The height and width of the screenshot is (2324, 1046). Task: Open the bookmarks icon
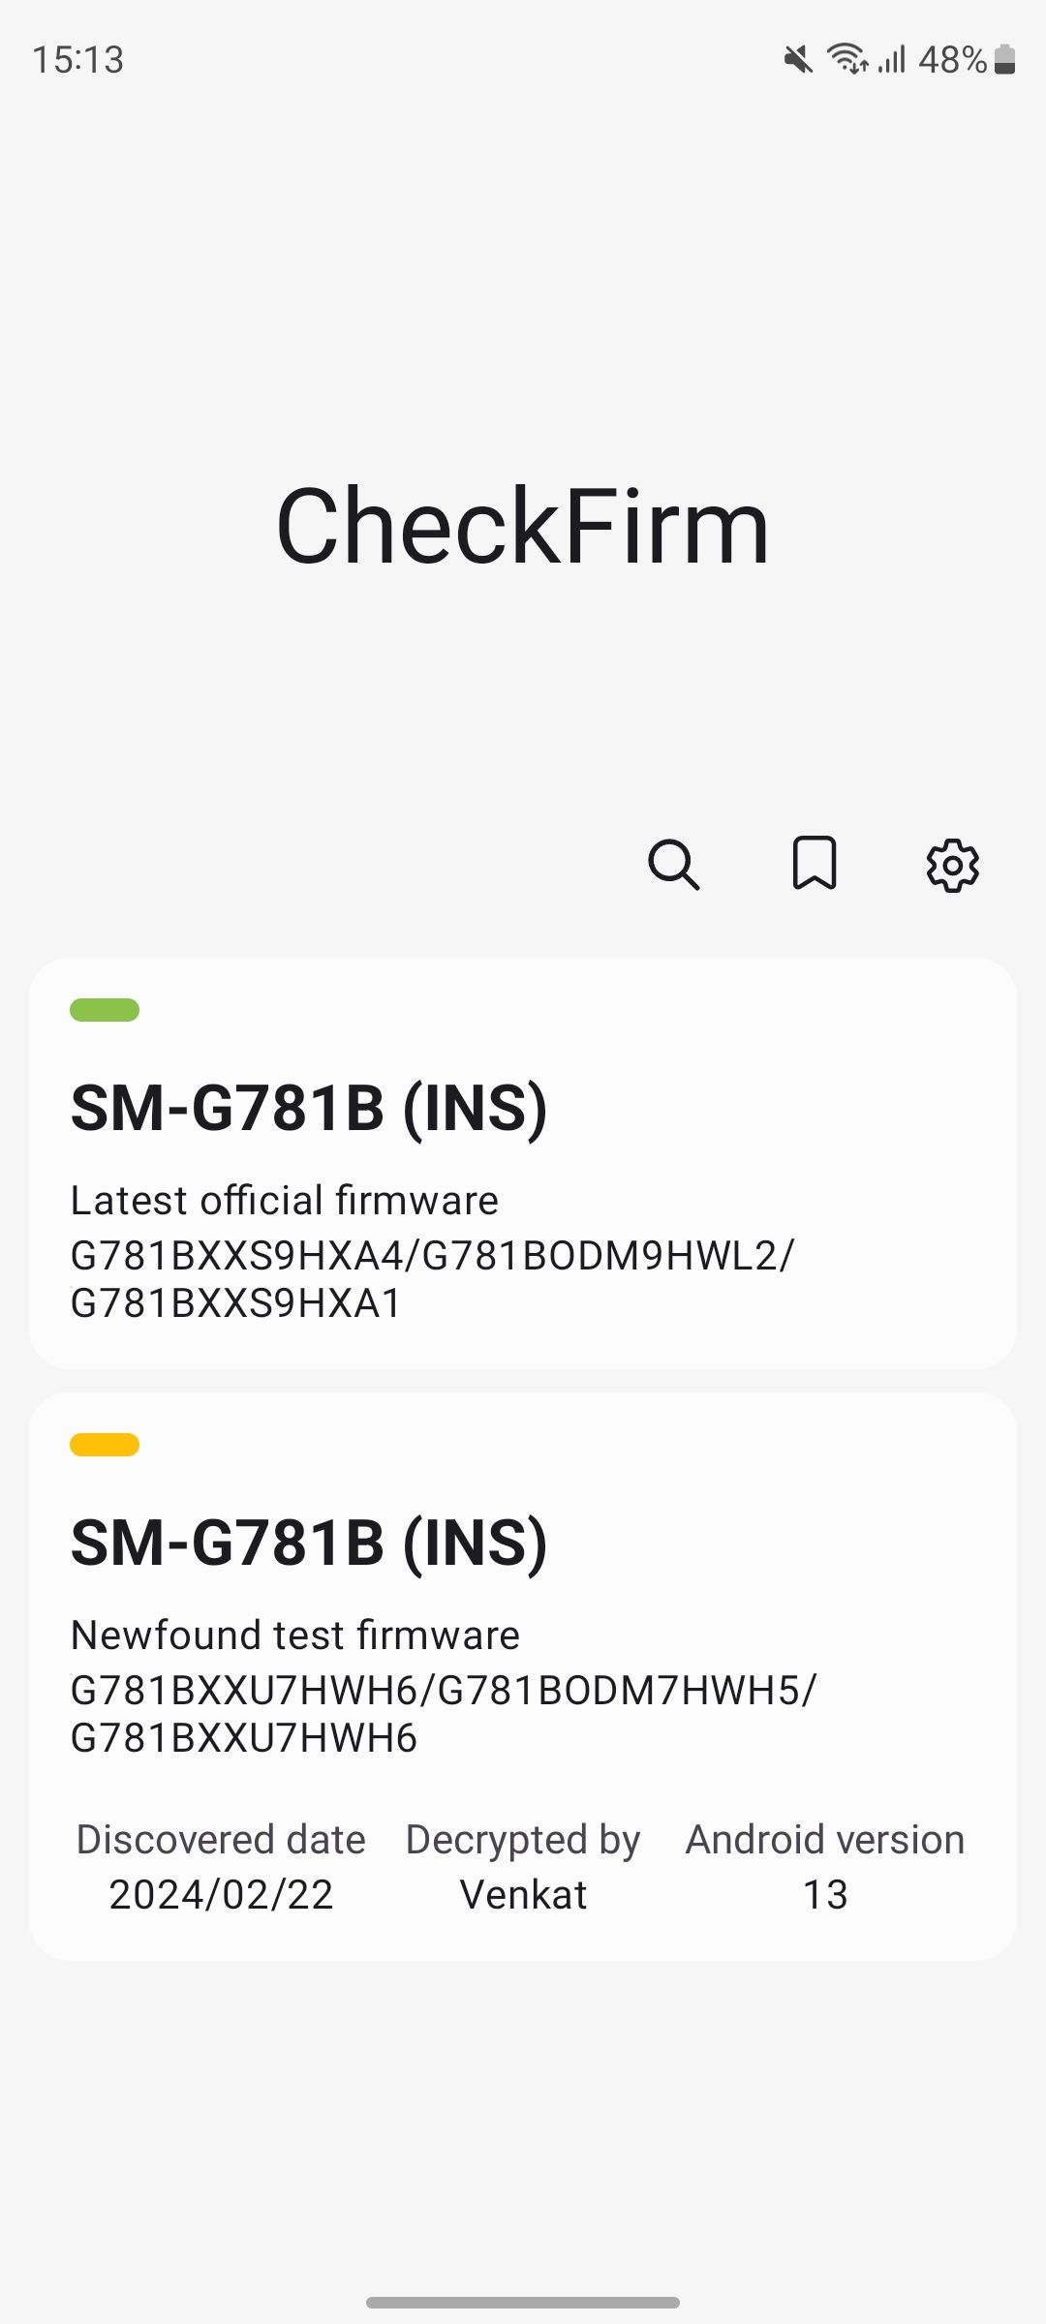pyautogui.click(x=815, y=863)
